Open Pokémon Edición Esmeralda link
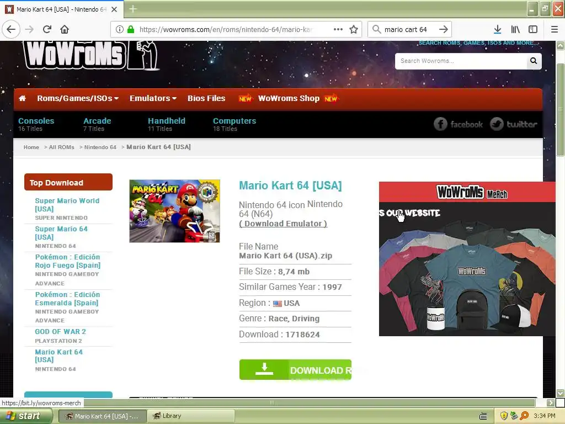The height and width of the screenshot is (424, 565). coord(67,299)
